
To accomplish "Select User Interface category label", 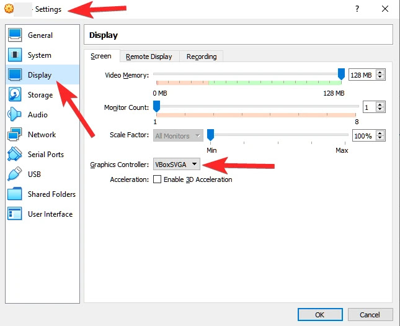I will (50, 214).
